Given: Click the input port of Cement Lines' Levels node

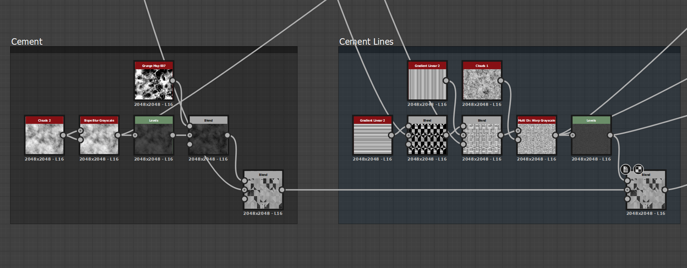Looking at the screenshot, I should point(573,135).
